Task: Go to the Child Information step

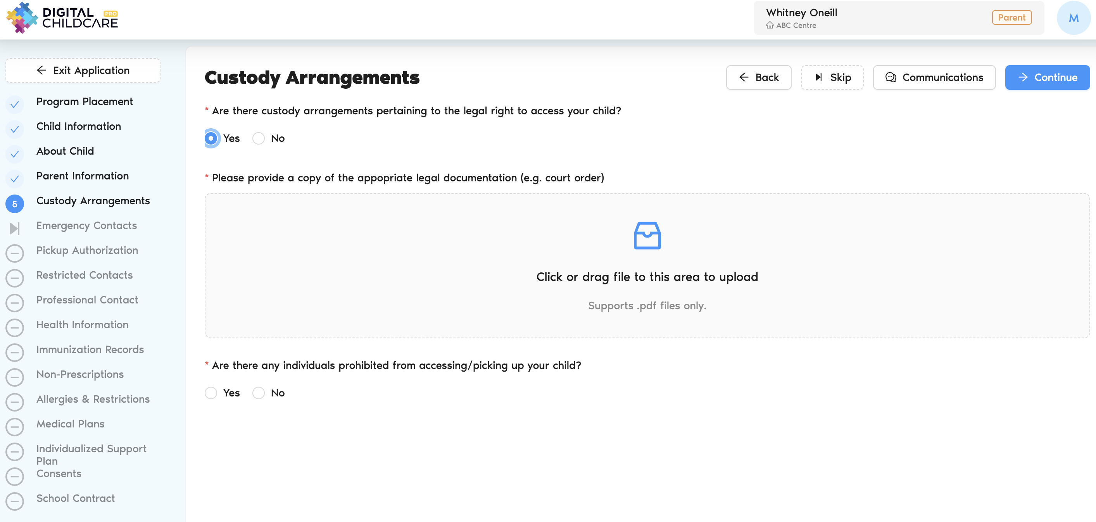Action: coord(79,126)
